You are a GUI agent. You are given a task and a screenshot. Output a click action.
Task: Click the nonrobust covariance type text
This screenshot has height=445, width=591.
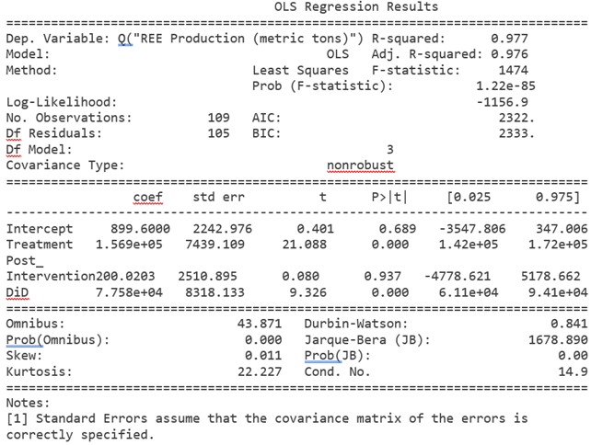(360, 165)
